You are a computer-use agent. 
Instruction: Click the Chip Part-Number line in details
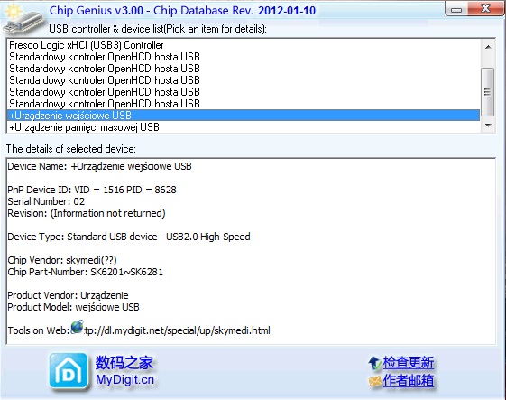[x=86, y=272]
